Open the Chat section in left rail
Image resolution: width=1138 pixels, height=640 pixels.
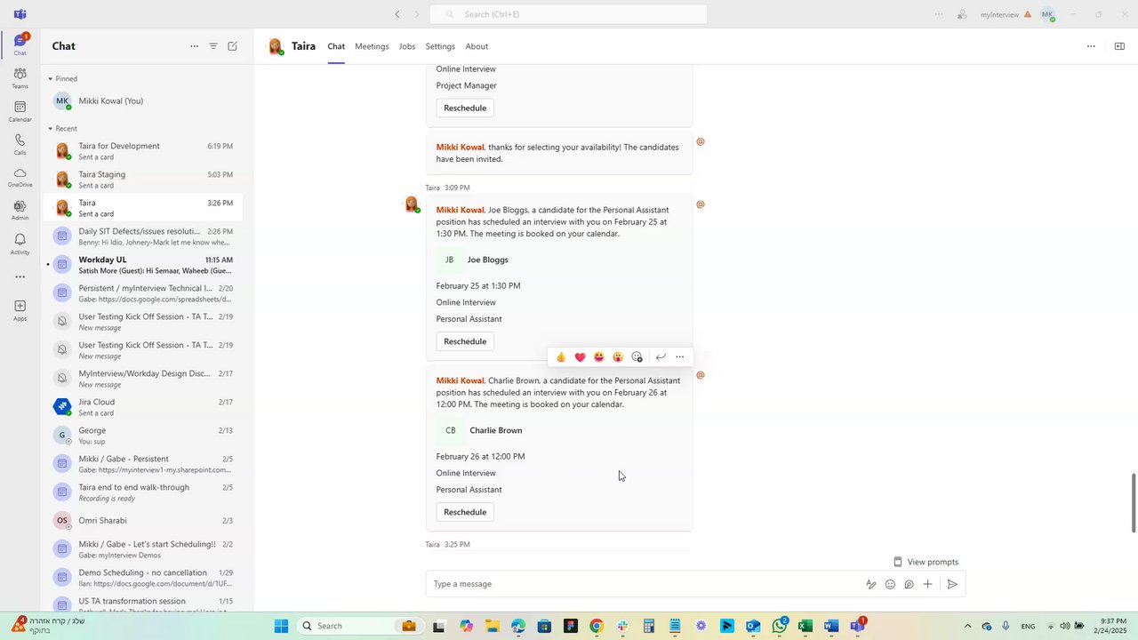coord(20,44)
